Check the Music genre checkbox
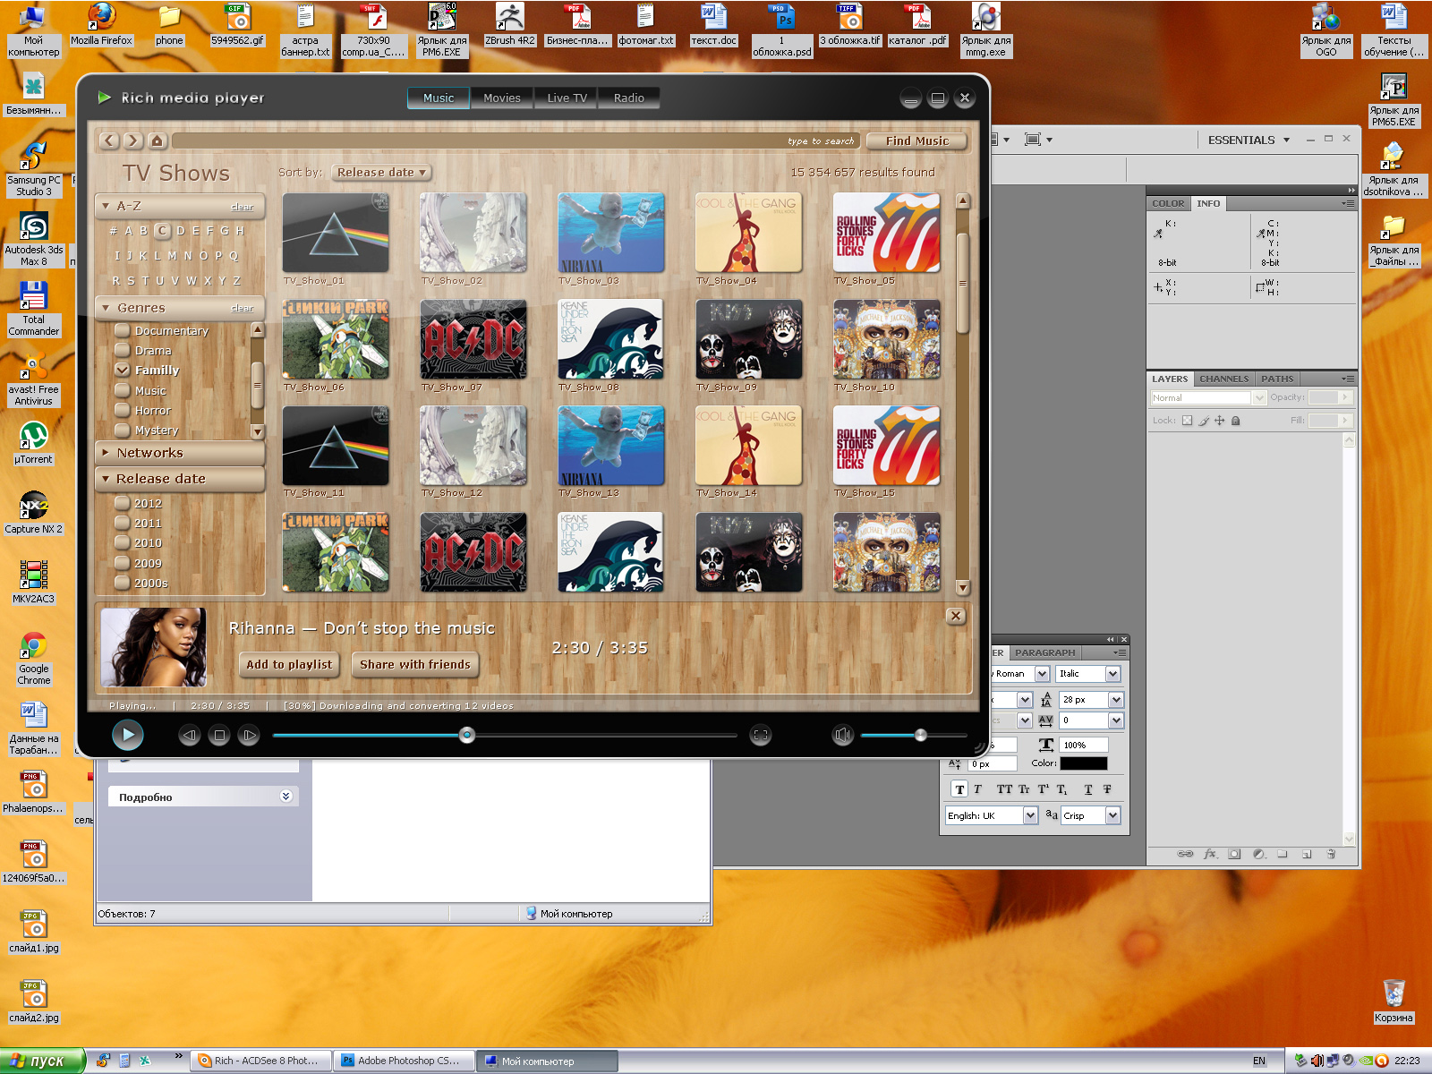 [x=123, y=390]
